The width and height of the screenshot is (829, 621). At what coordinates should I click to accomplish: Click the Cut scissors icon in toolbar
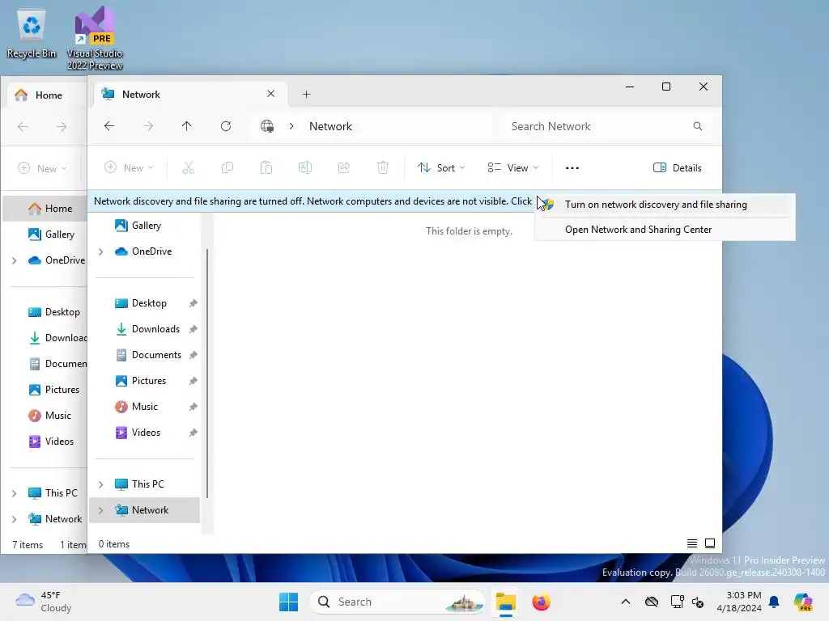[188, 168]
